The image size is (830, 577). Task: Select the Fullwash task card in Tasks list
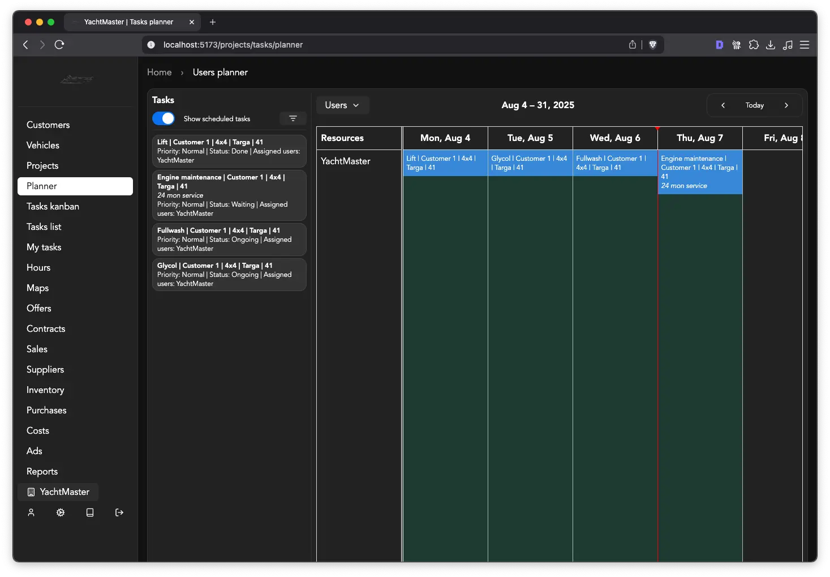click(x=229, y=240)
